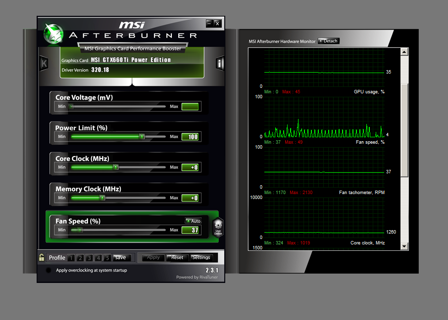Click the Fan Speed value field showing 37

tap(190, 230)
